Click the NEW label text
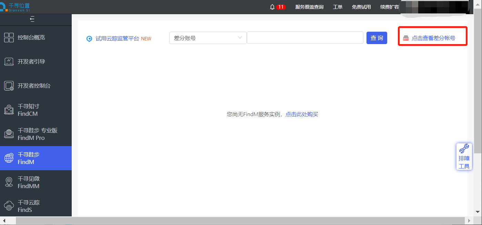 point(146,39)
